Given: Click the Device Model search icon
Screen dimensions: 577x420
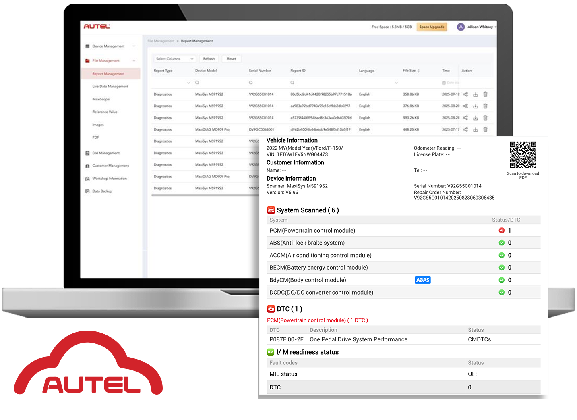Looking at the screenshot, I should tap(197, 83).
